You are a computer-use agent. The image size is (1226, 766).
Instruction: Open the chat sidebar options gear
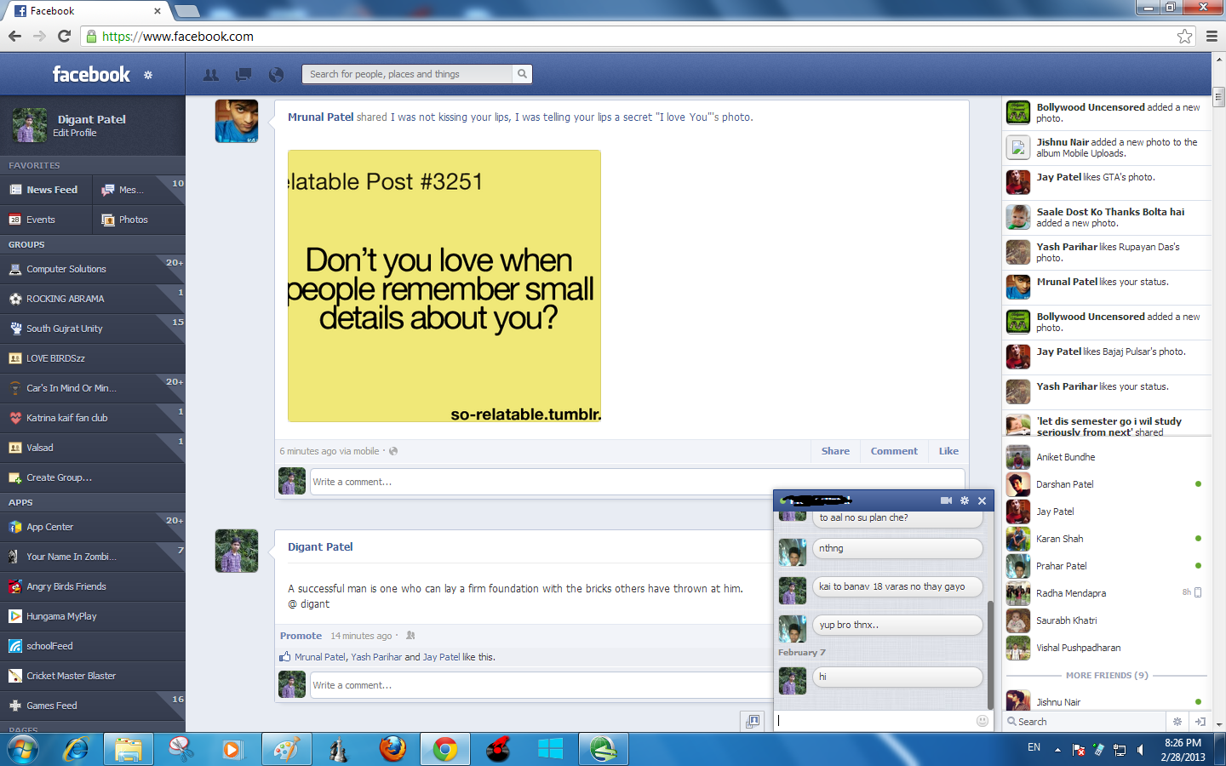pos(1177,721)
